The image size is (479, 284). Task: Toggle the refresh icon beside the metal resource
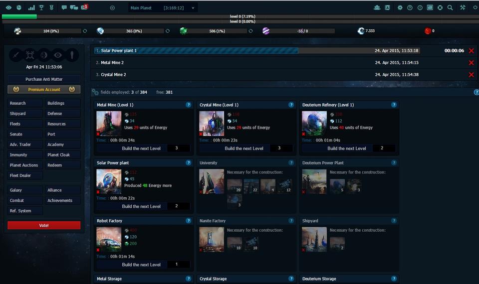pyautogui.click(x=85, y=31)
